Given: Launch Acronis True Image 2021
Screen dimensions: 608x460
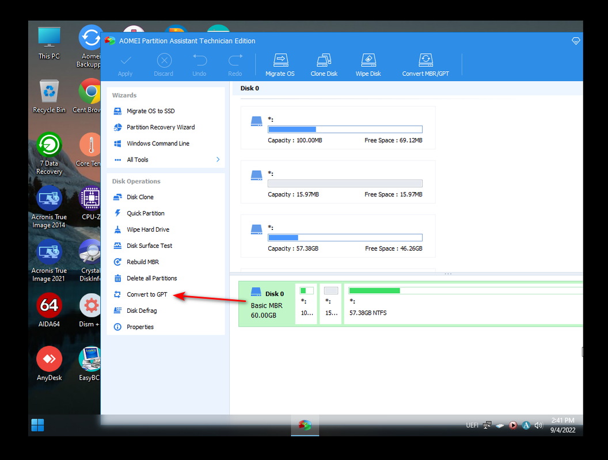Looking at the screenshot, I should pyautogui.click(x=49, y=260).
